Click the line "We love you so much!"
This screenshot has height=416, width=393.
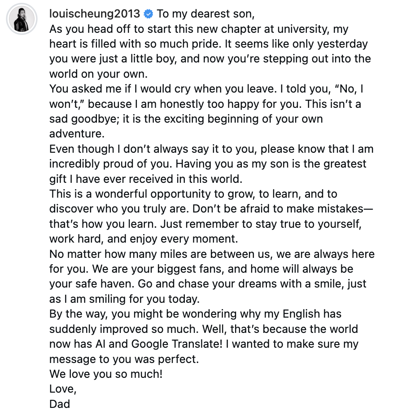106,374
